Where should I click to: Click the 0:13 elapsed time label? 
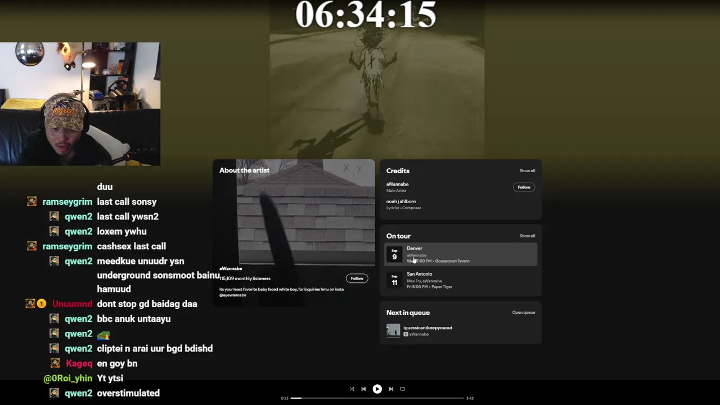285,398
